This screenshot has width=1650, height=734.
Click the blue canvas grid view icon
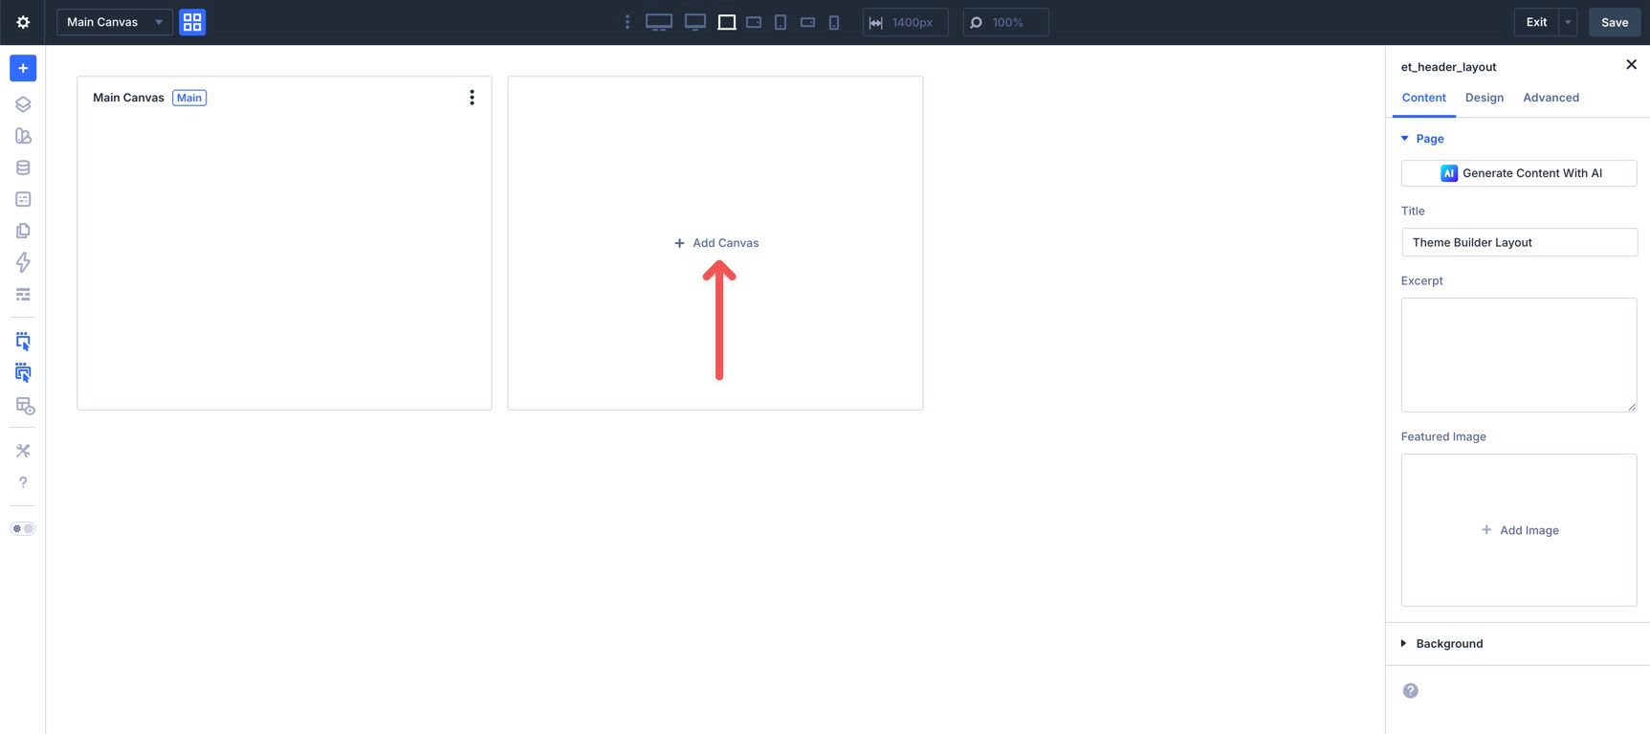coord(192,22)
